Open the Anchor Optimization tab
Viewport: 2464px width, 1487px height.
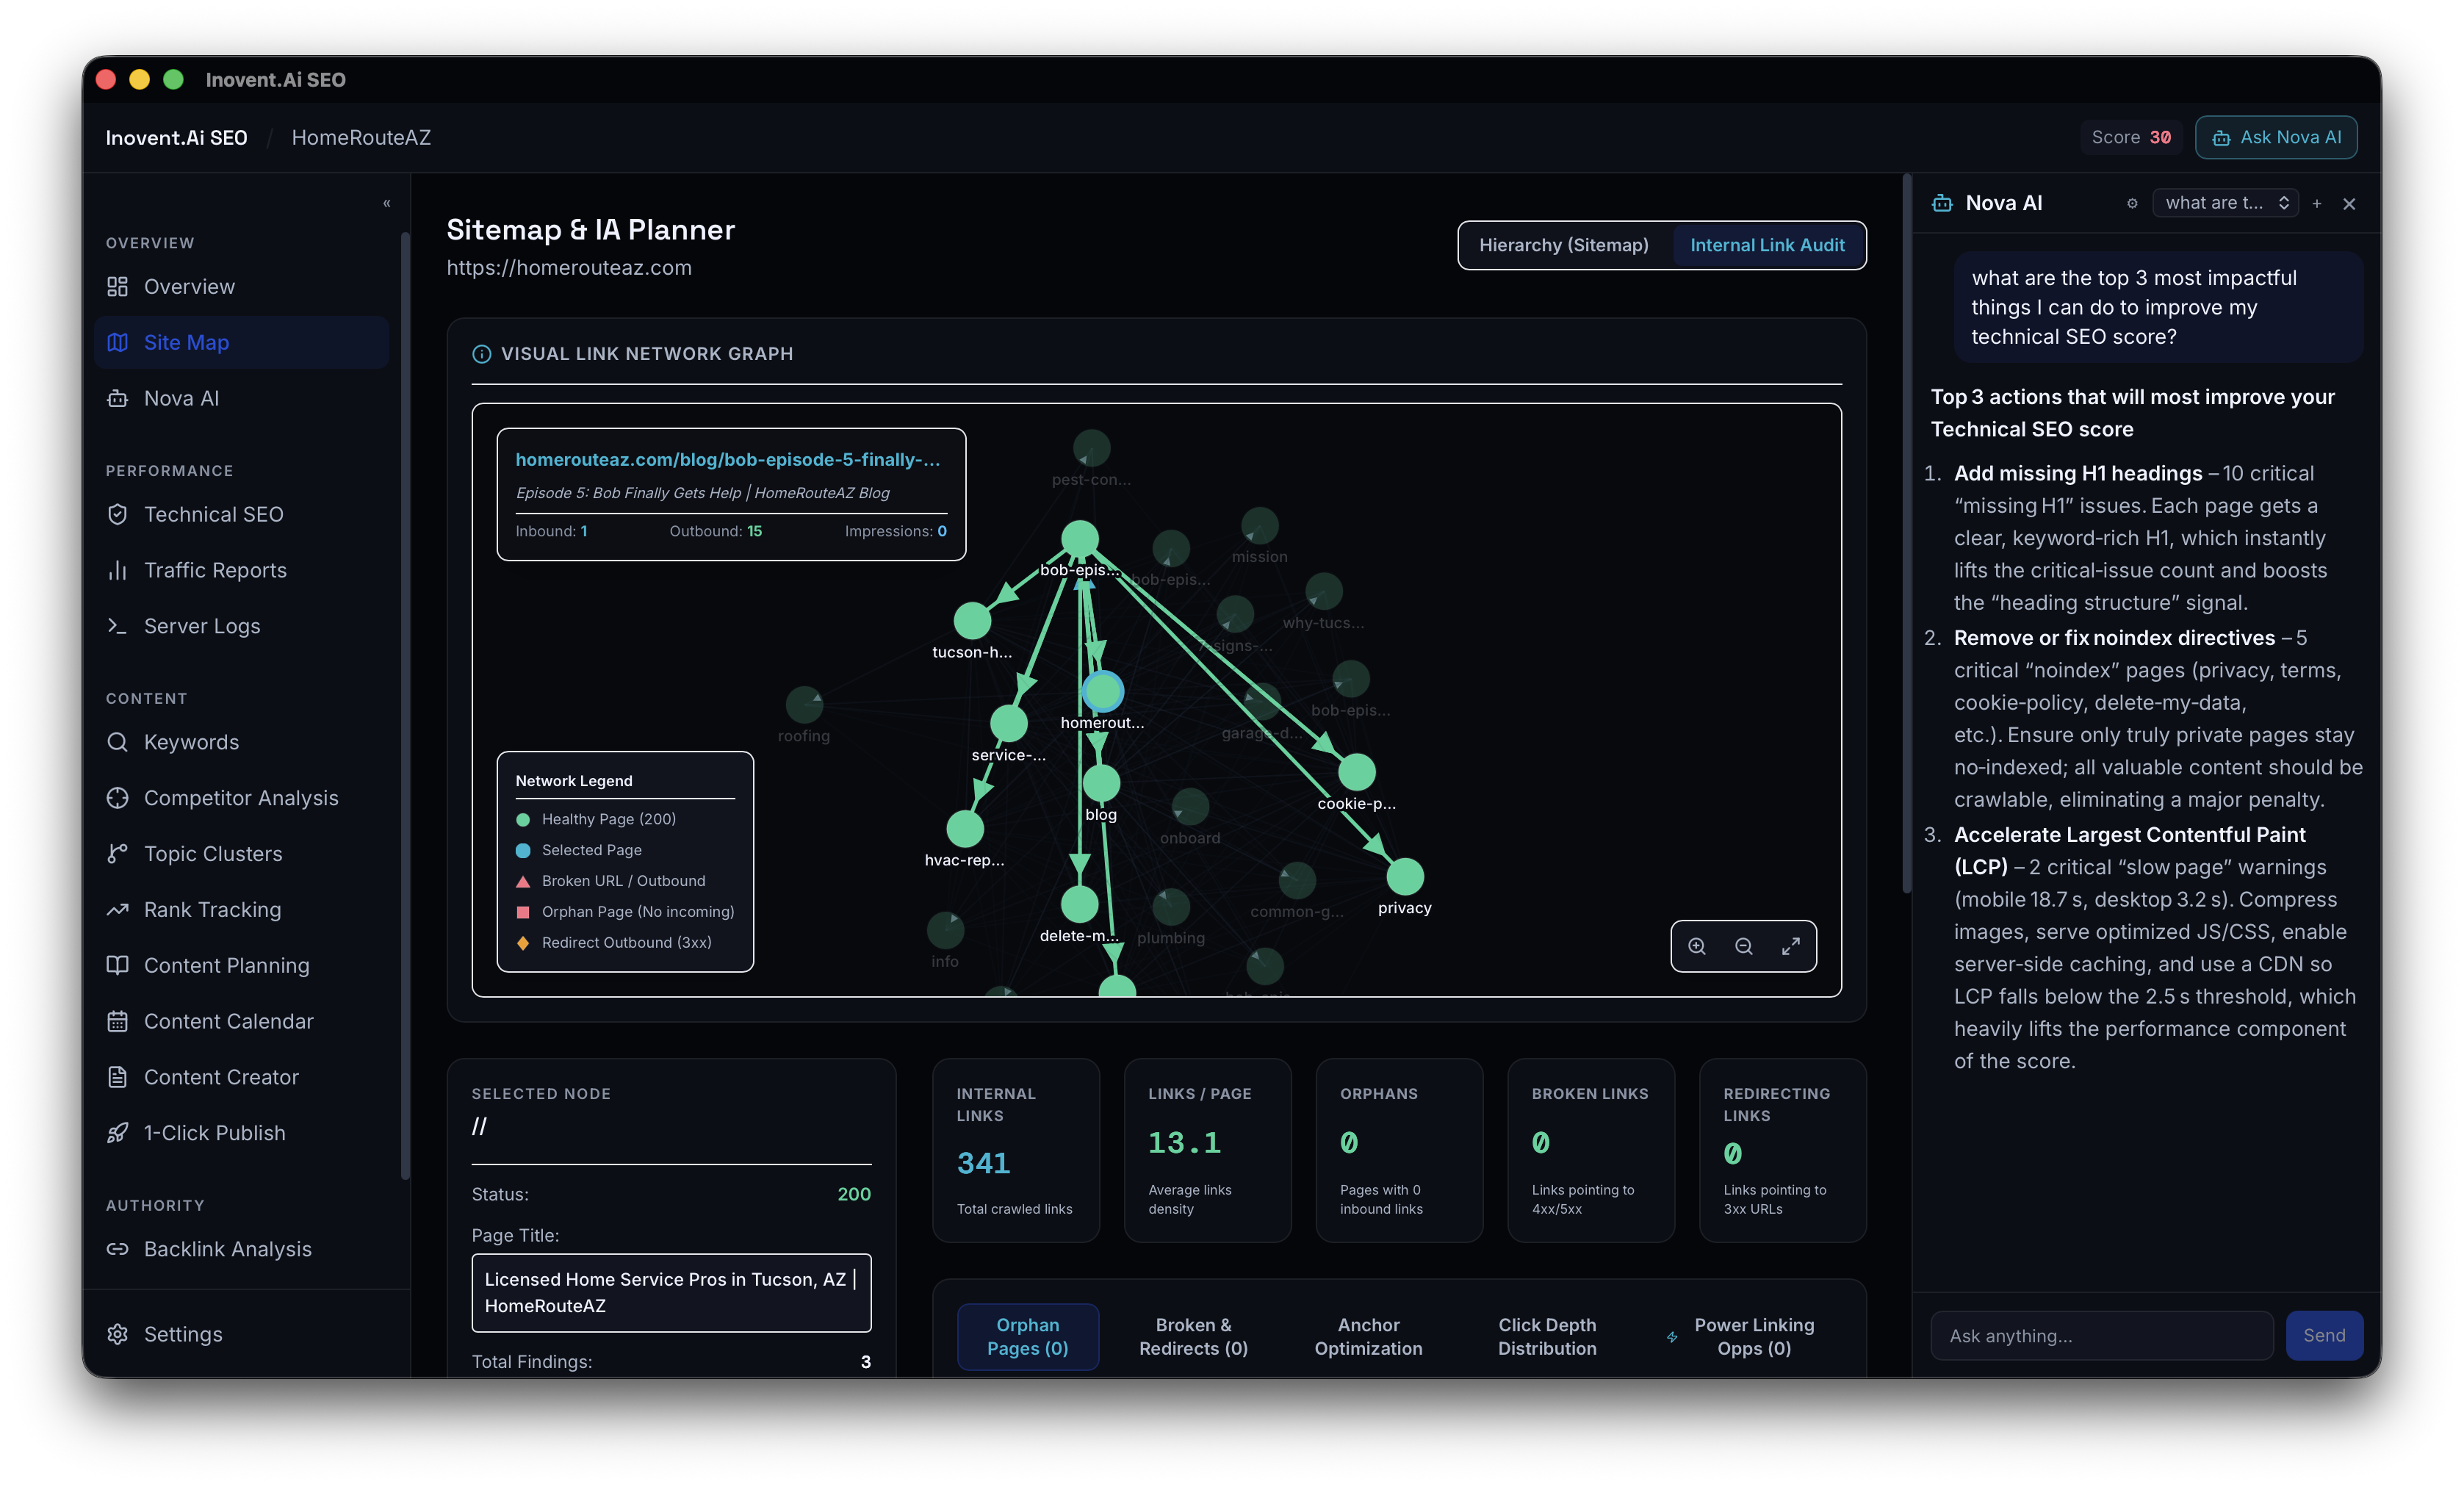click(x=1368, y=1337)
